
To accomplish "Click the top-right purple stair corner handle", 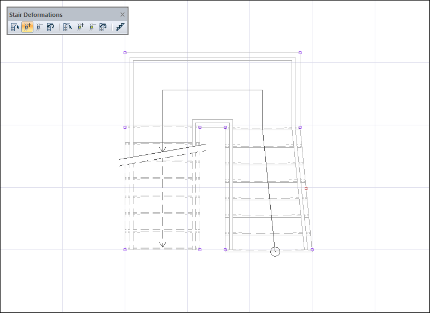I will coord(300,53).
